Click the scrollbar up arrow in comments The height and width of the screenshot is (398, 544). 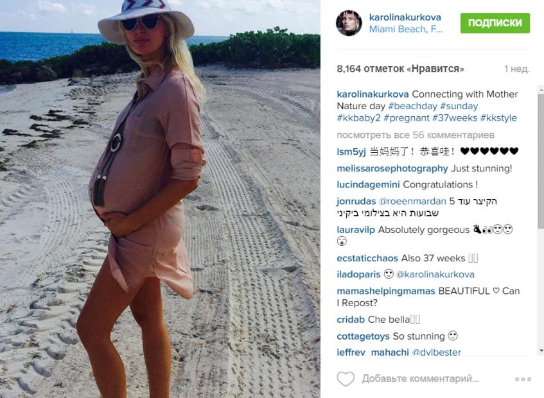pyautogui.click(x=541, y=90)
